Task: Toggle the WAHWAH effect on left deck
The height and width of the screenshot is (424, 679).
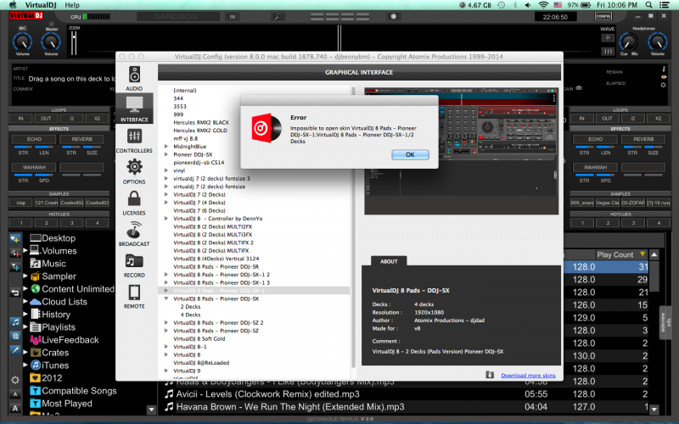Action: [x=35, y=167]
